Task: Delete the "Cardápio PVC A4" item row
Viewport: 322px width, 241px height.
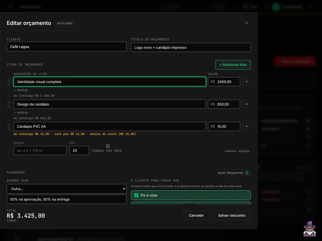Action: [x=247, y=126]
